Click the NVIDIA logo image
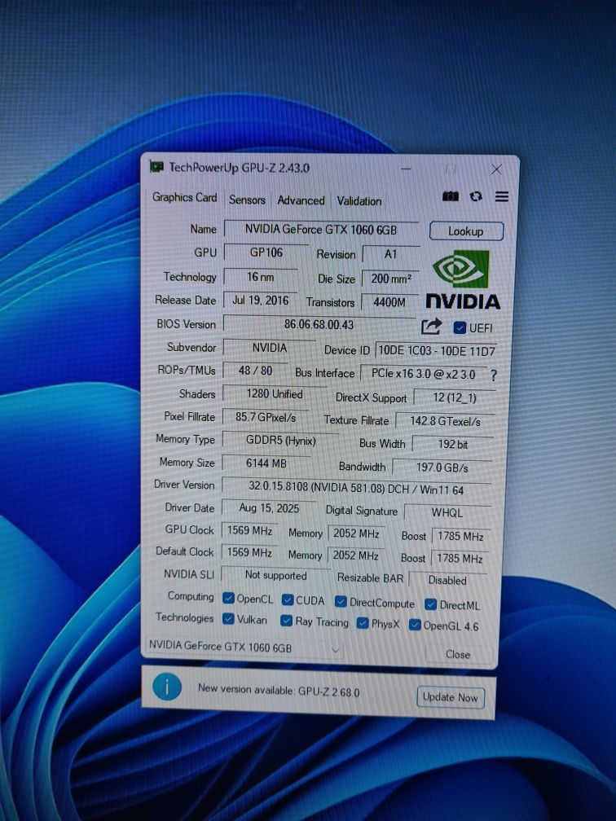This screenshot has width=616, height=821. tap(463, 280)
